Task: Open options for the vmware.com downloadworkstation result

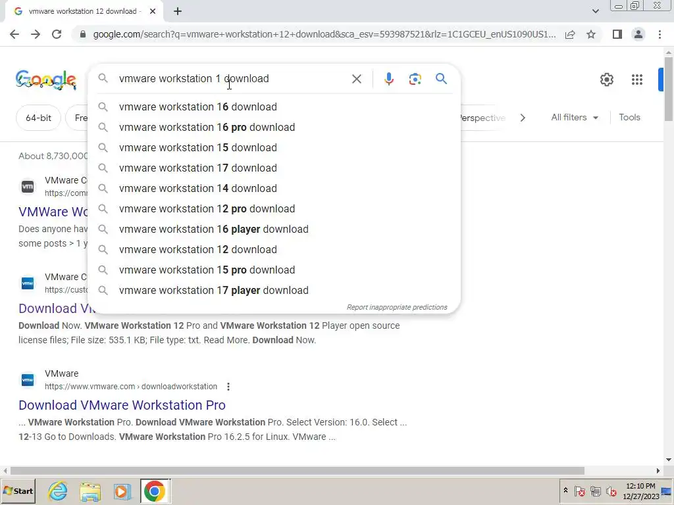Action: tap(228, 387)
